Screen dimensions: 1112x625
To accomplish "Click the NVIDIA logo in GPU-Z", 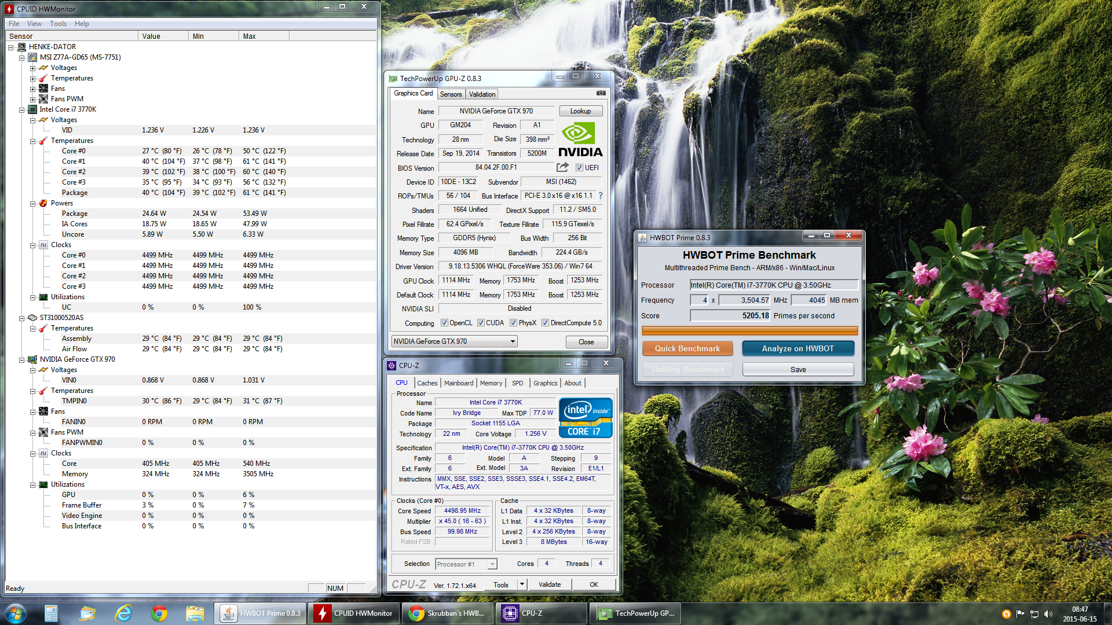I will click(x=580, y=139).
